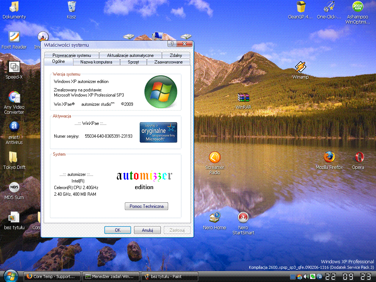Click the text 'Celeron(R) CPU 2.40GHz'

point(76,188)
